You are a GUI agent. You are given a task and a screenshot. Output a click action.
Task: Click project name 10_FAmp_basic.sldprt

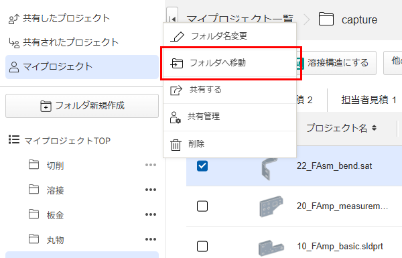[340, 246]
